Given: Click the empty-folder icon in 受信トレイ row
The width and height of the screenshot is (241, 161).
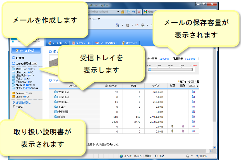Looking at the screenshot, I should [193, 92].
